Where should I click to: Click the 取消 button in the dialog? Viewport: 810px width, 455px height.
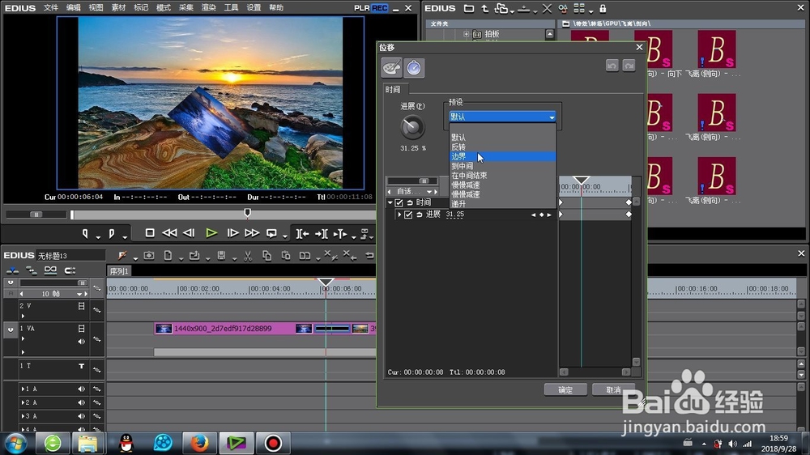point(612,389)
